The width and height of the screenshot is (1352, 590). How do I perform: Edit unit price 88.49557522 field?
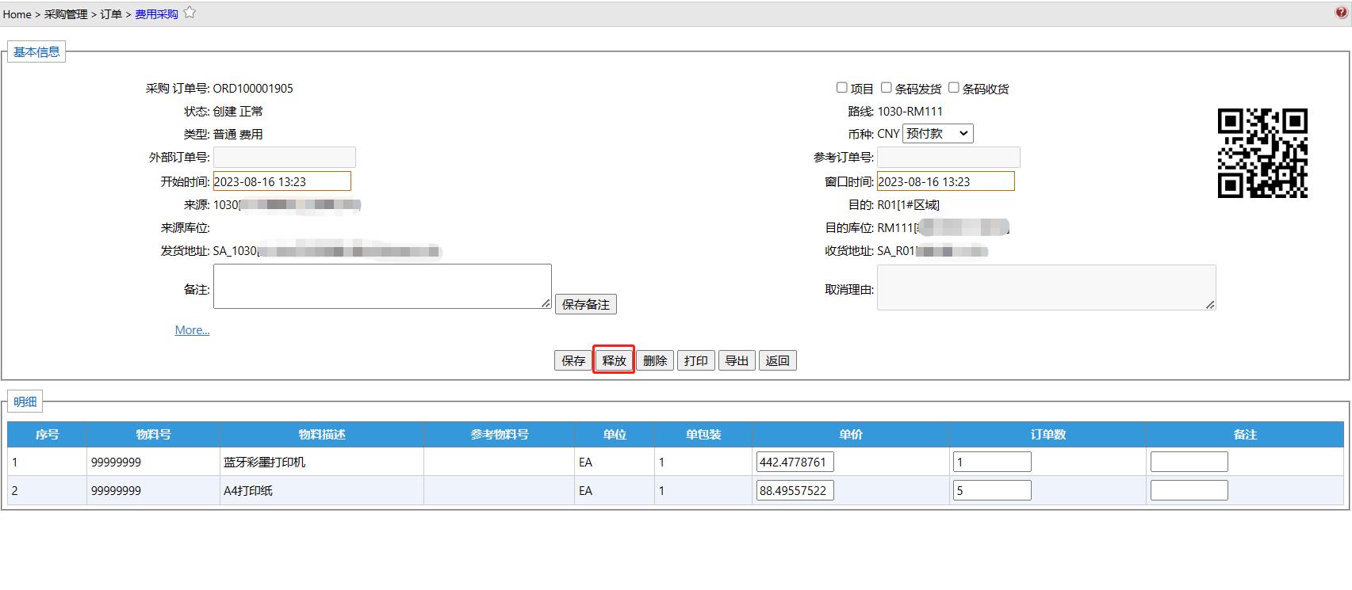pyautogui.click(x=795, y=490)
